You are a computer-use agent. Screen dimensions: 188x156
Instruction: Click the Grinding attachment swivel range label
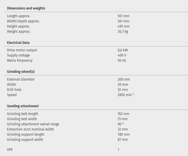point(33,124)
